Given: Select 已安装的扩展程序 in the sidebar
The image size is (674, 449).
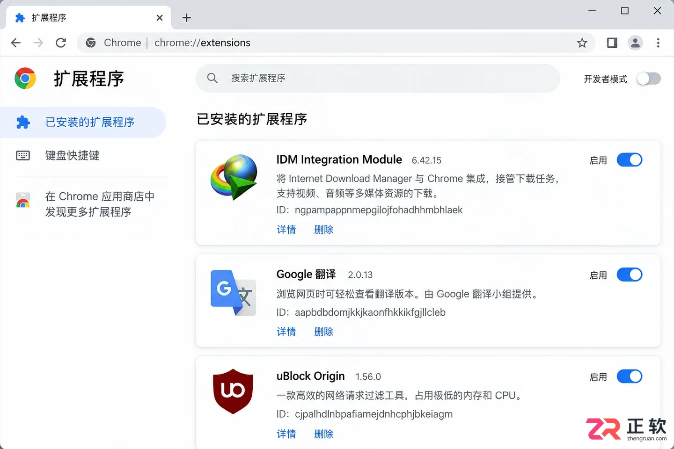Looking at the screenshot, I should point(83,123).
